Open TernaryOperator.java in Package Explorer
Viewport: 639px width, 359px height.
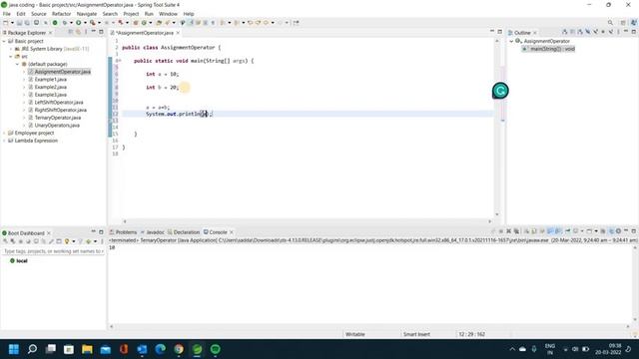58,118
